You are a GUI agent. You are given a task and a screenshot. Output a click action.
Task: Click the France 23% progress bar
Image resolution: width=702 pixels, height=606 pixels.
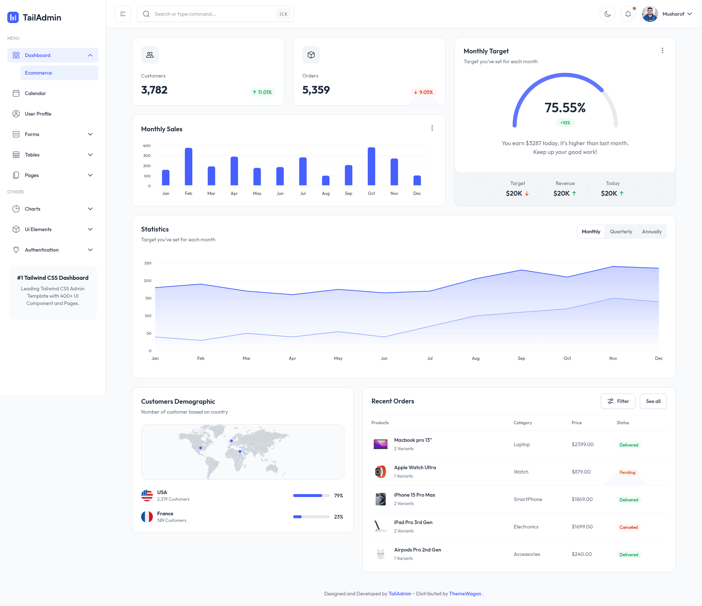tap(312, 517)
